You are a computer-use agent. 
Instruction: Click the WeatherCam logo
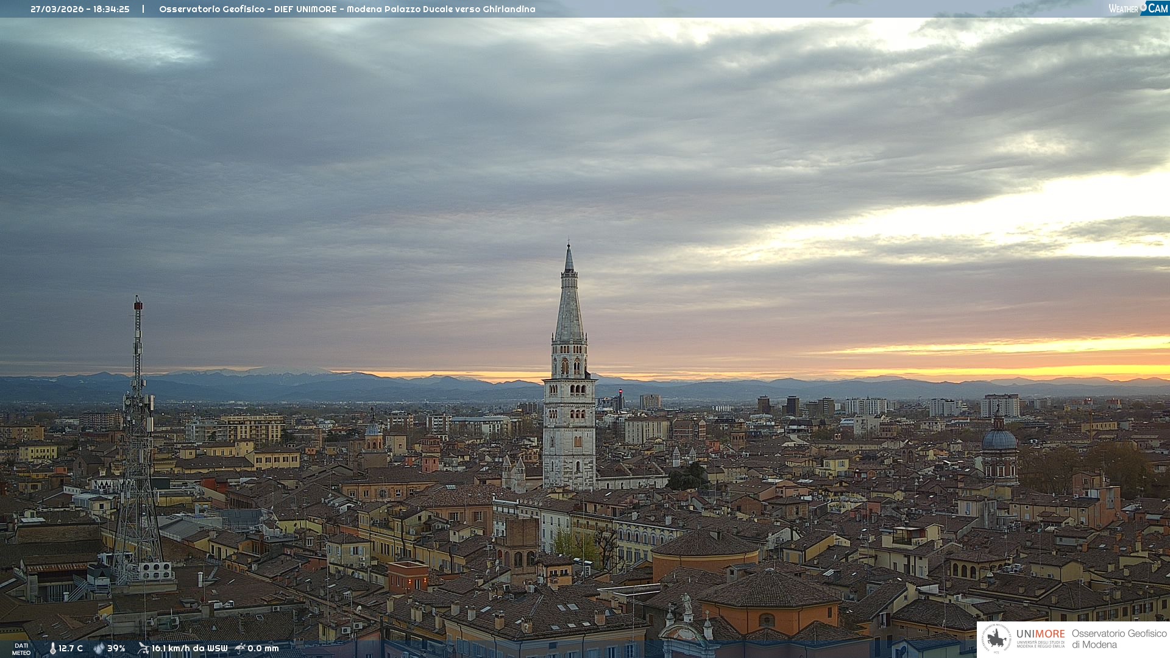tap(1138, 9)
